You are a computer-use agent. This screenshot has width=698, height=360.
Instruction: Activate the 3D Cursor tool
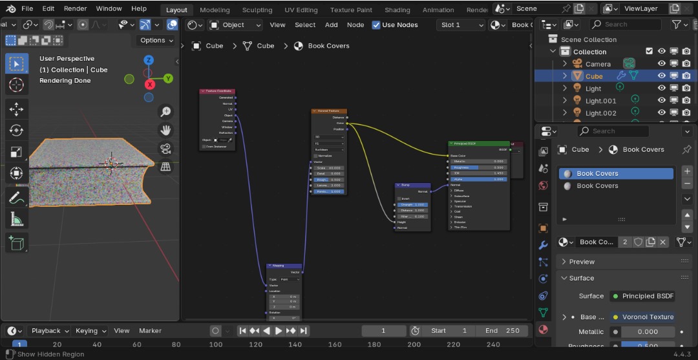point(16,85)
